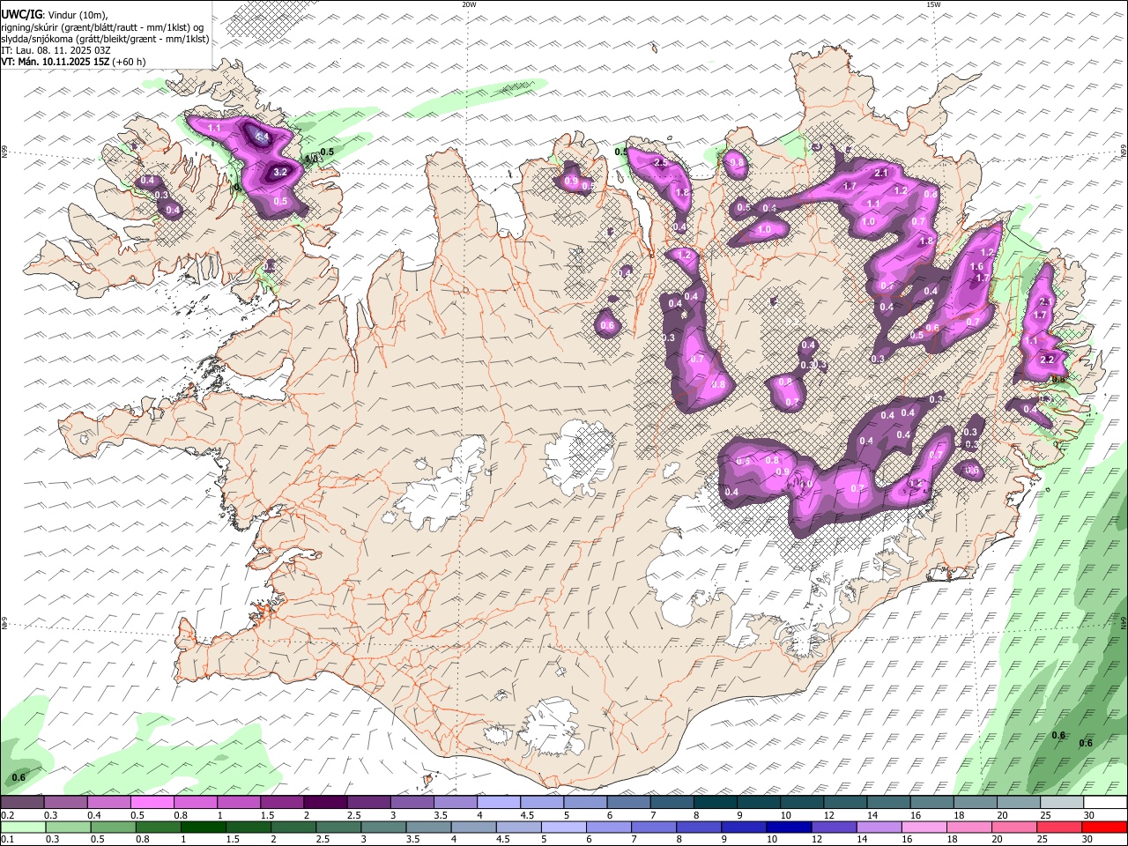Image resolution: width=1128 pixels, height=846 pixels.
Task: Pick the lilac 14 swatch, rain legend
Action: (x=879, y=827)
